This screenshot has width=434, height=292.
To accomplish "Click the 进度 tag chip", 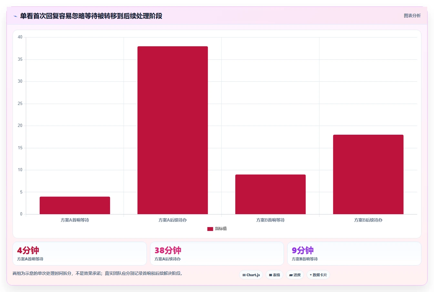I will point(295,275).
